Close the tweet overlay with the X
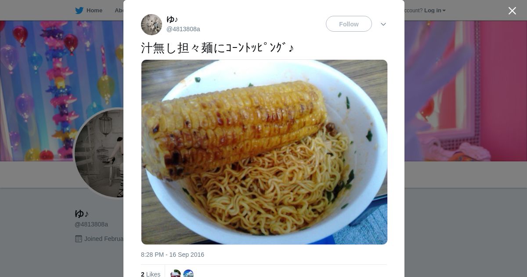 coord(512,11)
